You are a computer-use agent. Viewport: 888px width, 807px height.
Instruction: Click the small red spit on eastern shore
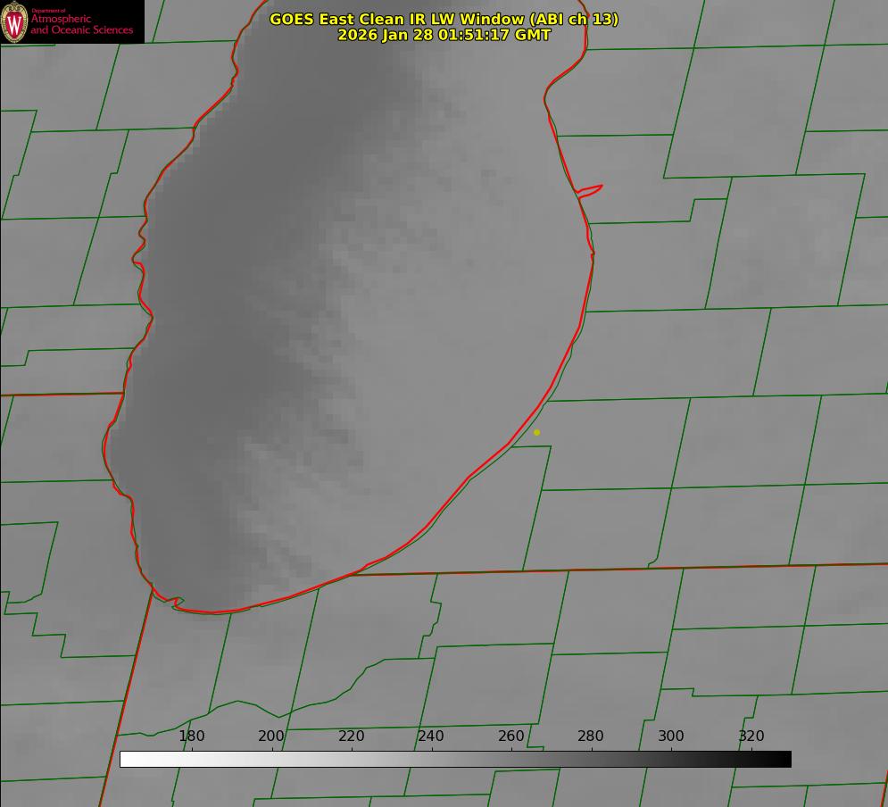pyautogui.click(x=590, y=189)
